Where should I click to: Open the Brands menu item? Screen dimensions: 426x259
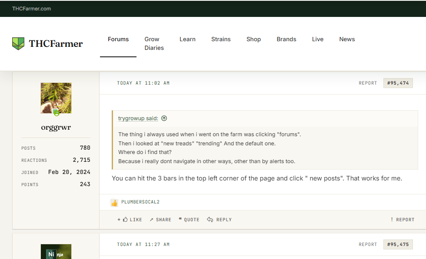click(286, 39)
